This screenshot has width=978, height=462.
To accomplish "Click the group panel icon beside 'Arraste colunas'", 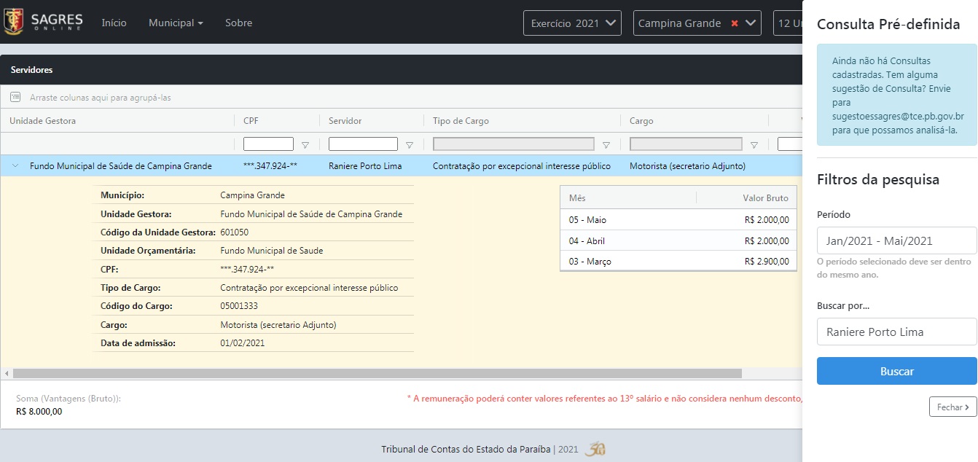I will click(15, 97).
